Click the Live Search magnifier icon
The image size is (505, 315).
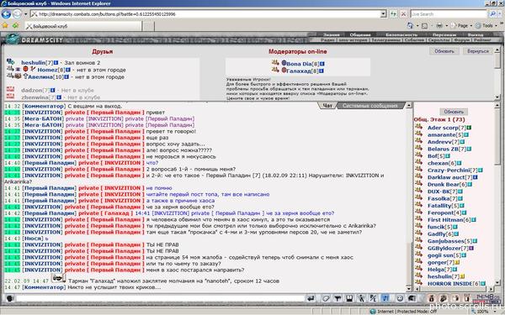click(492, 14)
